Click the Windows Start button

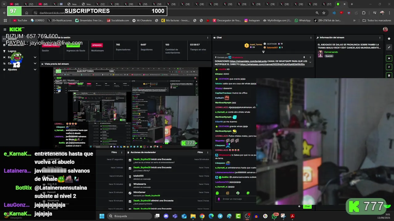102,216
